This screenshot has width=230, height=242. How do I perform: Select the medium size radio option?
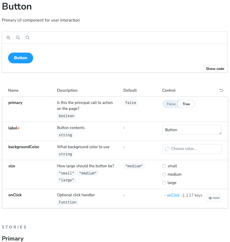(164, 174)
